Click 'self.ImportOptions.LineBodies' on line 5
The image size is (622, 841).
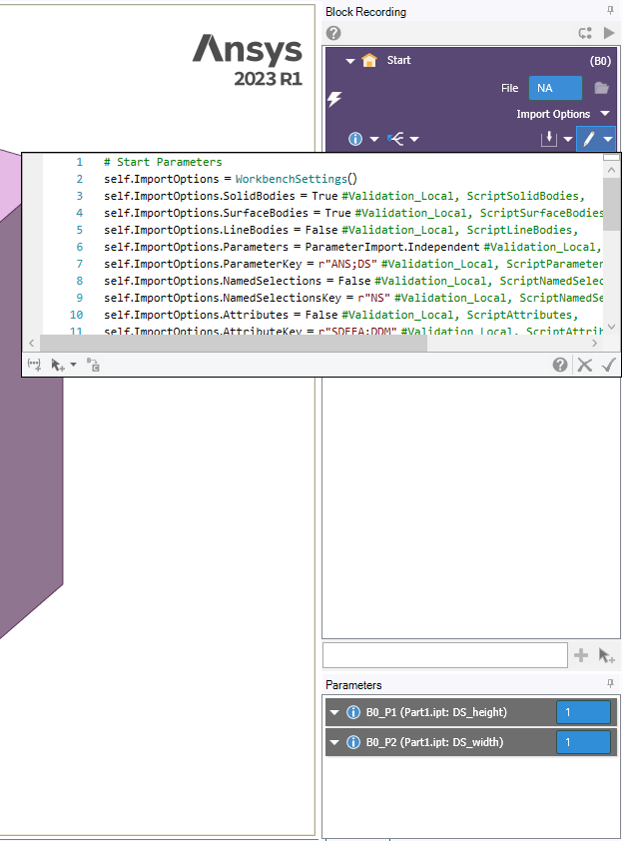(x=197, y=230)
